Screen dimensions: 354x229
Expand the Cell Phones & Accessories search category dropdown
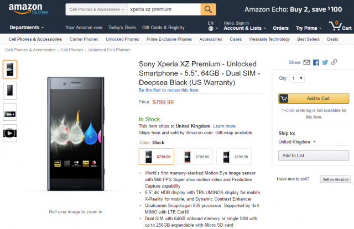tap(97, 9)
